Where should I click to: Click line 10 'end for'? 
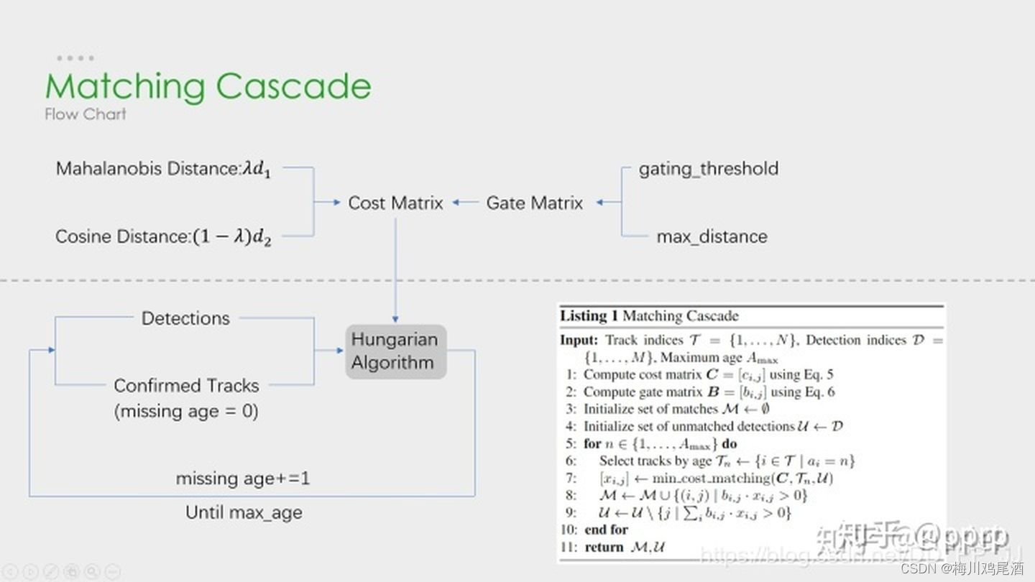tap(594, 530)
